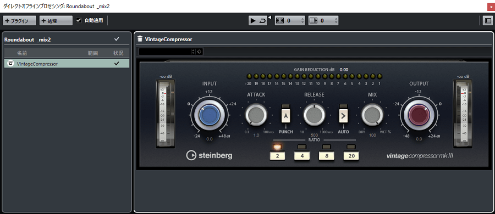Select ratio 4 button

(302, 156)
